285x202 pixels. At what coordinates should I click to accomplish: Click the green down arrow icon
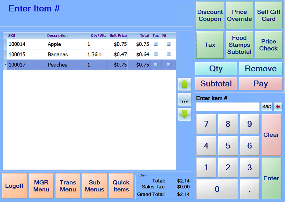coord(184,114)
